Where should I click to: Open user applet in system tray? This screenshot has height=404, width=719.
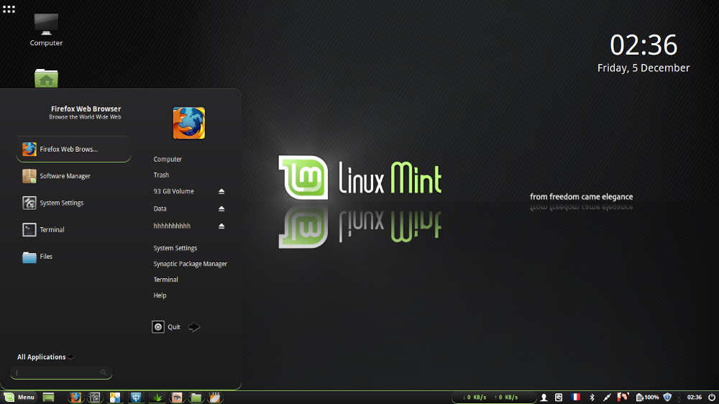tap(544, 398)
